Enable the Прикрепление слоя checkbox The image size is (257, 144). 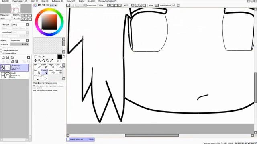point(1,50)
